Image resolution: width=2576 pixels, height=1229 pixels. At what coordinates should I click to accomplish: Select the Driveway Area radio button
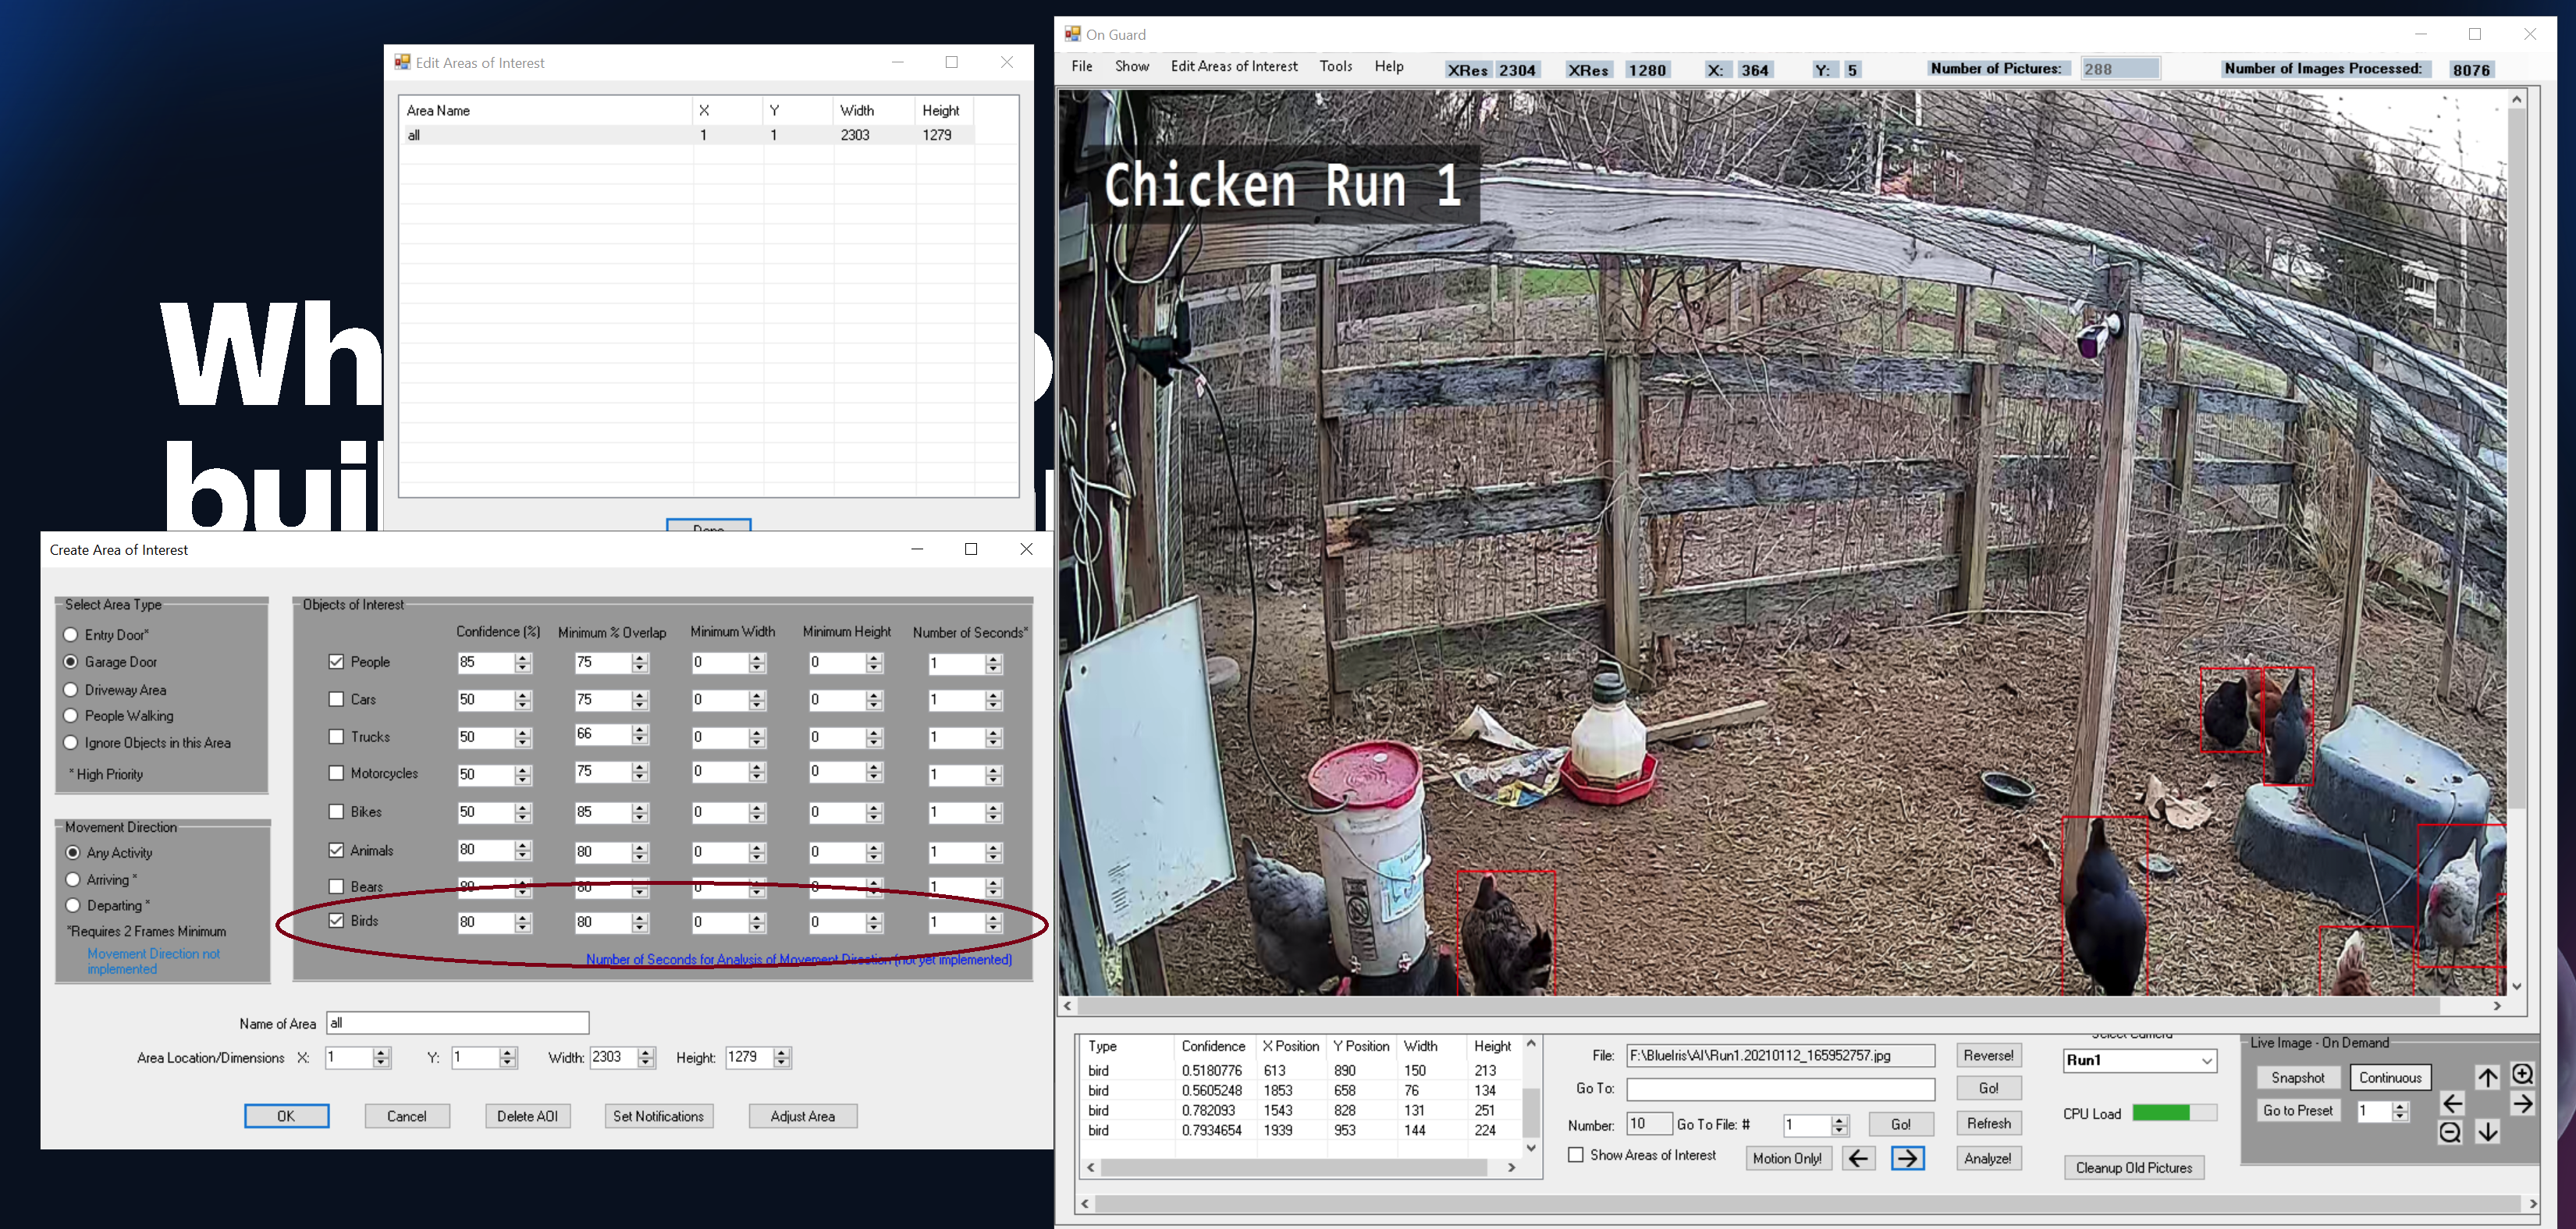tap(71, 690)
